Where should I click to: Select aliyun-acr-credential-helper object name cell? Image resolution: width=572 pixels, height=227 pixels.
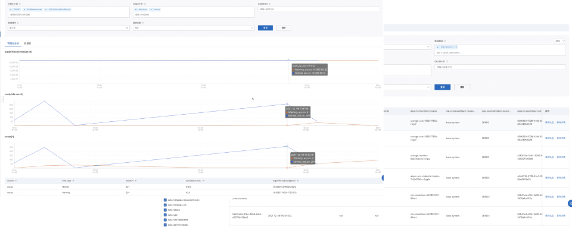point(425,178)
